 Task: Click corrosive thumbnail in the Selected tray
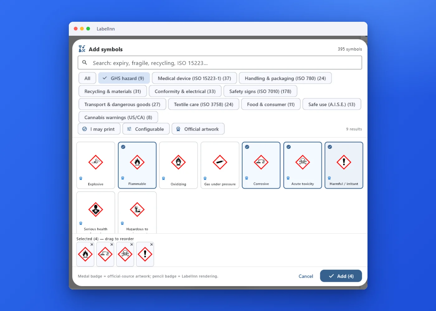pyautogui.click(x=105, y=254)
